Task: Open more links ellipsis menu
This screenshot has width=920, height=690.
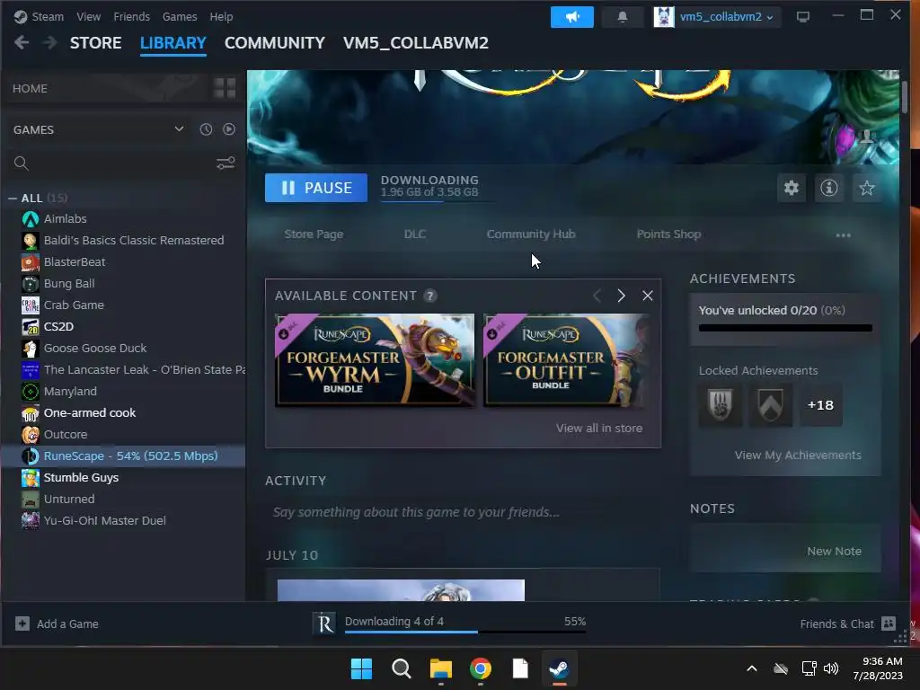Action: [843, 234]
